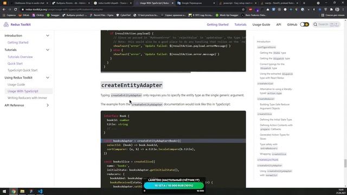Toggle the dark mode switch

[x=304, y=24]
